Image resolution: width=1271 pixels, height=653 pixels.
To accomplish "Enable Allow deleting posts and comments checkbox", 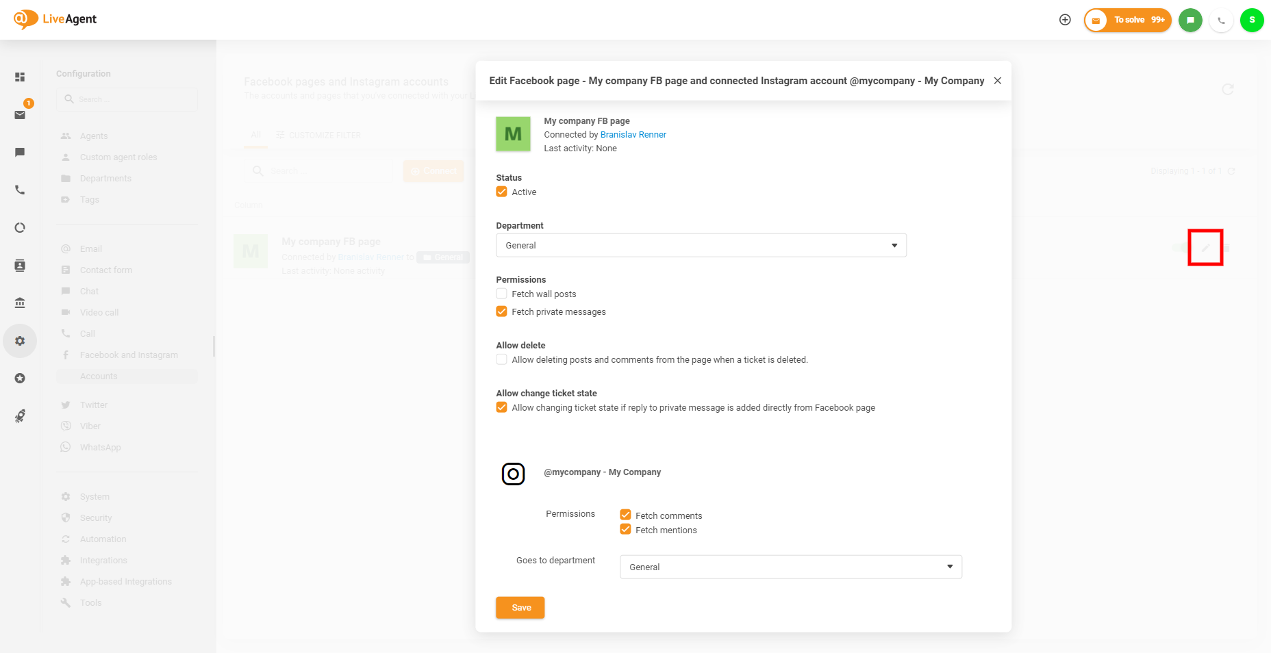I will (x=502, y=359).
